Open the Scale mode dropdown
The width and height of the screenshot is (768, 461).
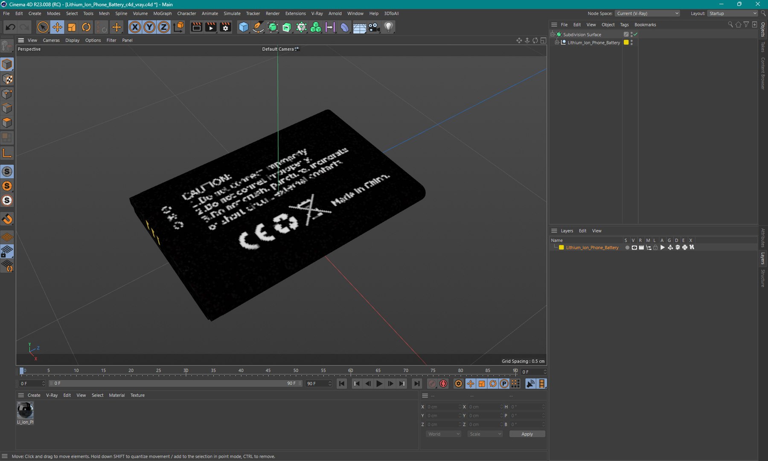[485, 434]
